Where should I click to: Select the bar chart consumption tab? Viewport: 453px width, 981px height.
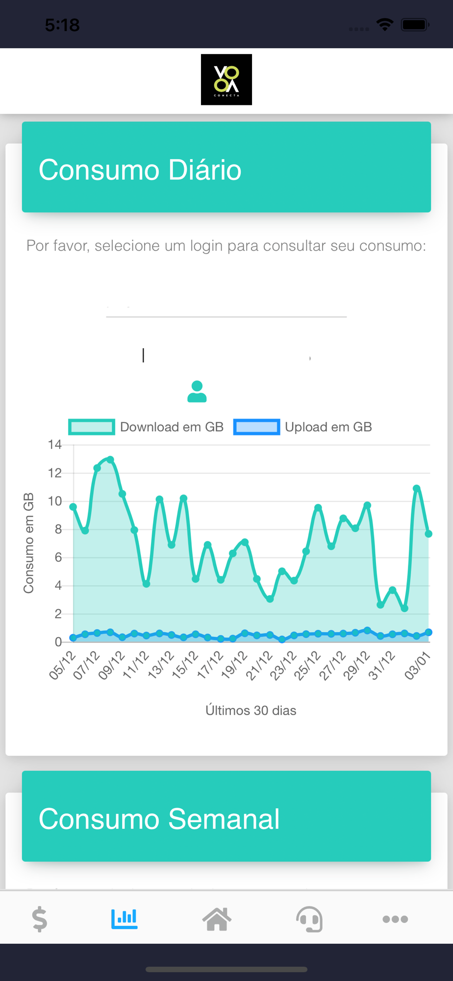[124, 919]
